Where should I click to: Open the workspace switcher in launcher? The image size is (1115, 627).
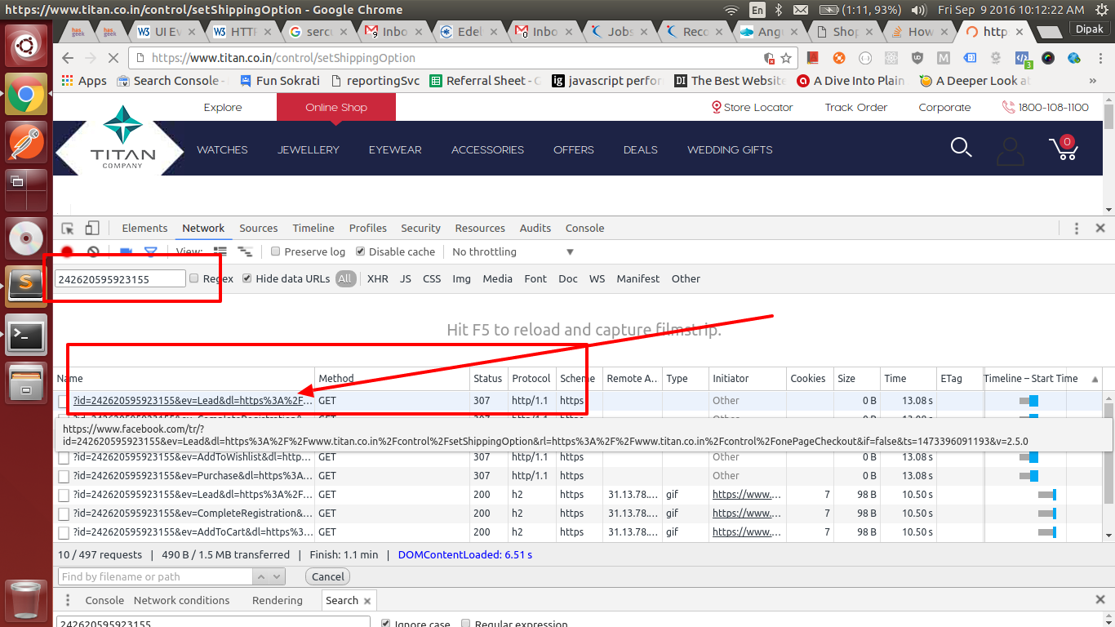point(26,189)
